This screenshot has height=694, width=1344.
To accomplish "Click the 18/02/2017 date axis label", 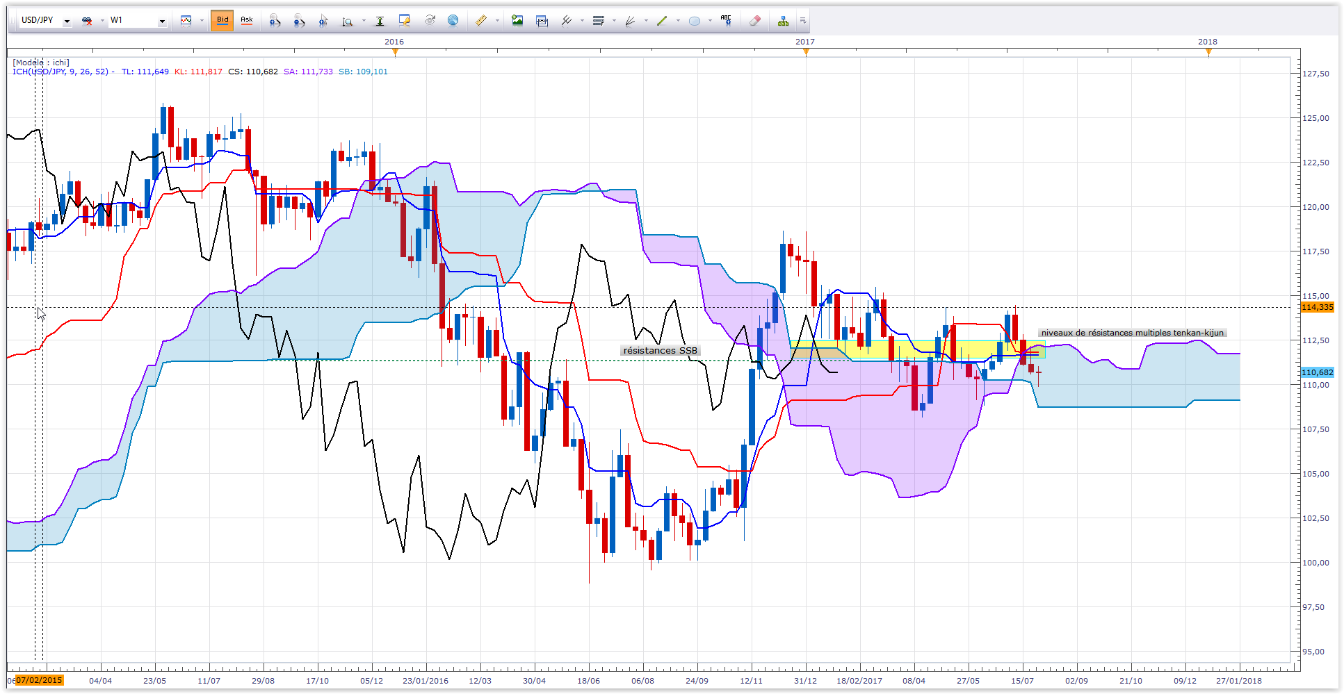I will pyautogui.click(x=859, y=681).
